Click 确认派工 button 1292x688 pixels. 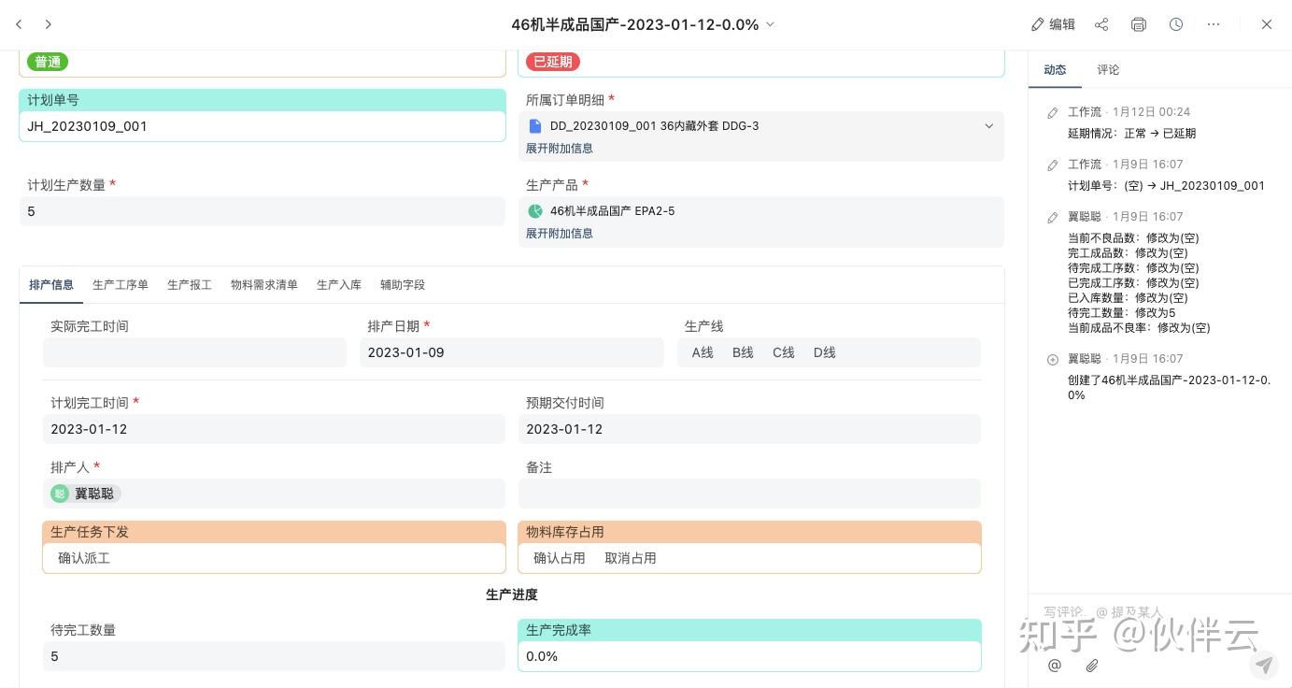click(x=84, y=558)
